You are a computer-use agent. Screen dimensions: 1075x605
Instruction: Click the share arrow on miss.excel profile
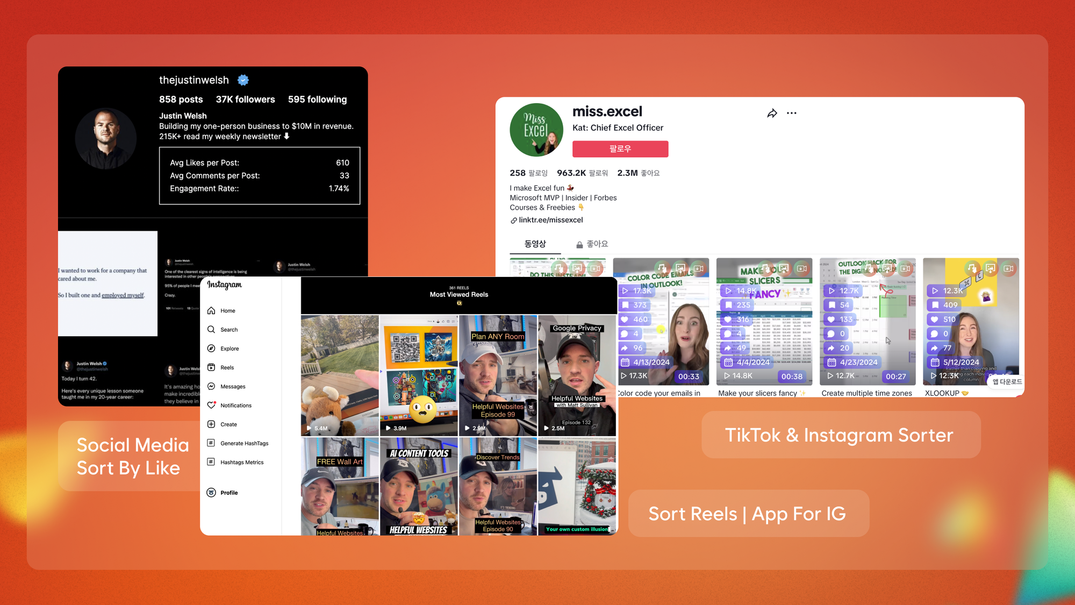pos(772,113)
